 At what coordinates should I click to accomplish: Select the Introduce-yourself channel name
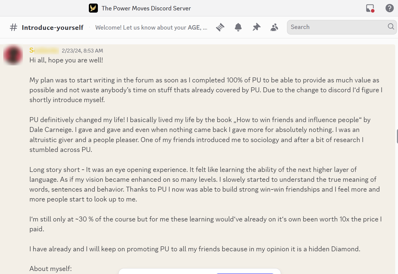(52, 27)
